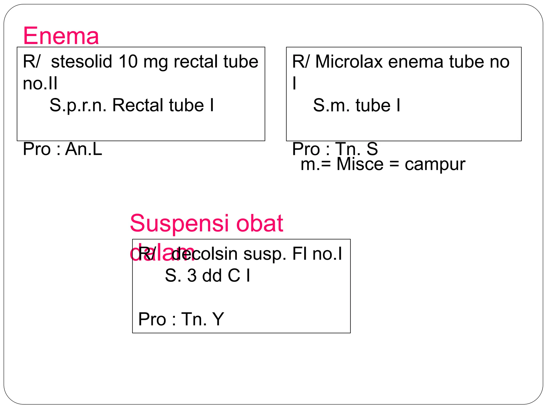
Task: Click the no.II quantity text
Action: pyautogui.click(x=40, y=83)
